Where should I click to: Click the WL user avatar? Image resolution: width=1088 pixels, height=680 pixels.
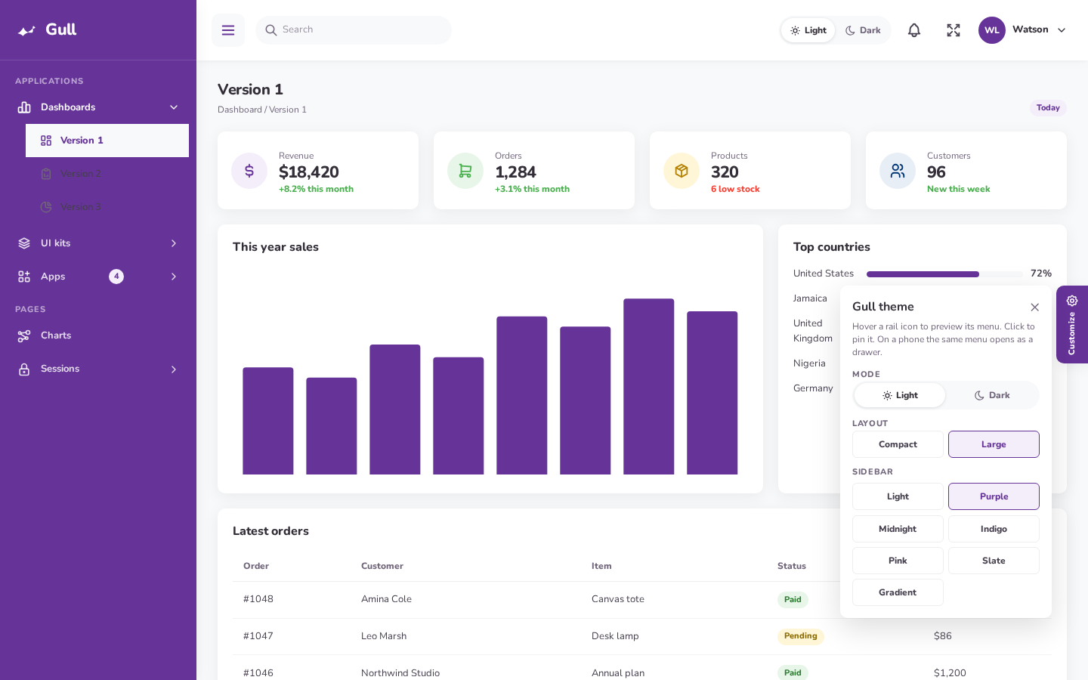pos(992,30)
